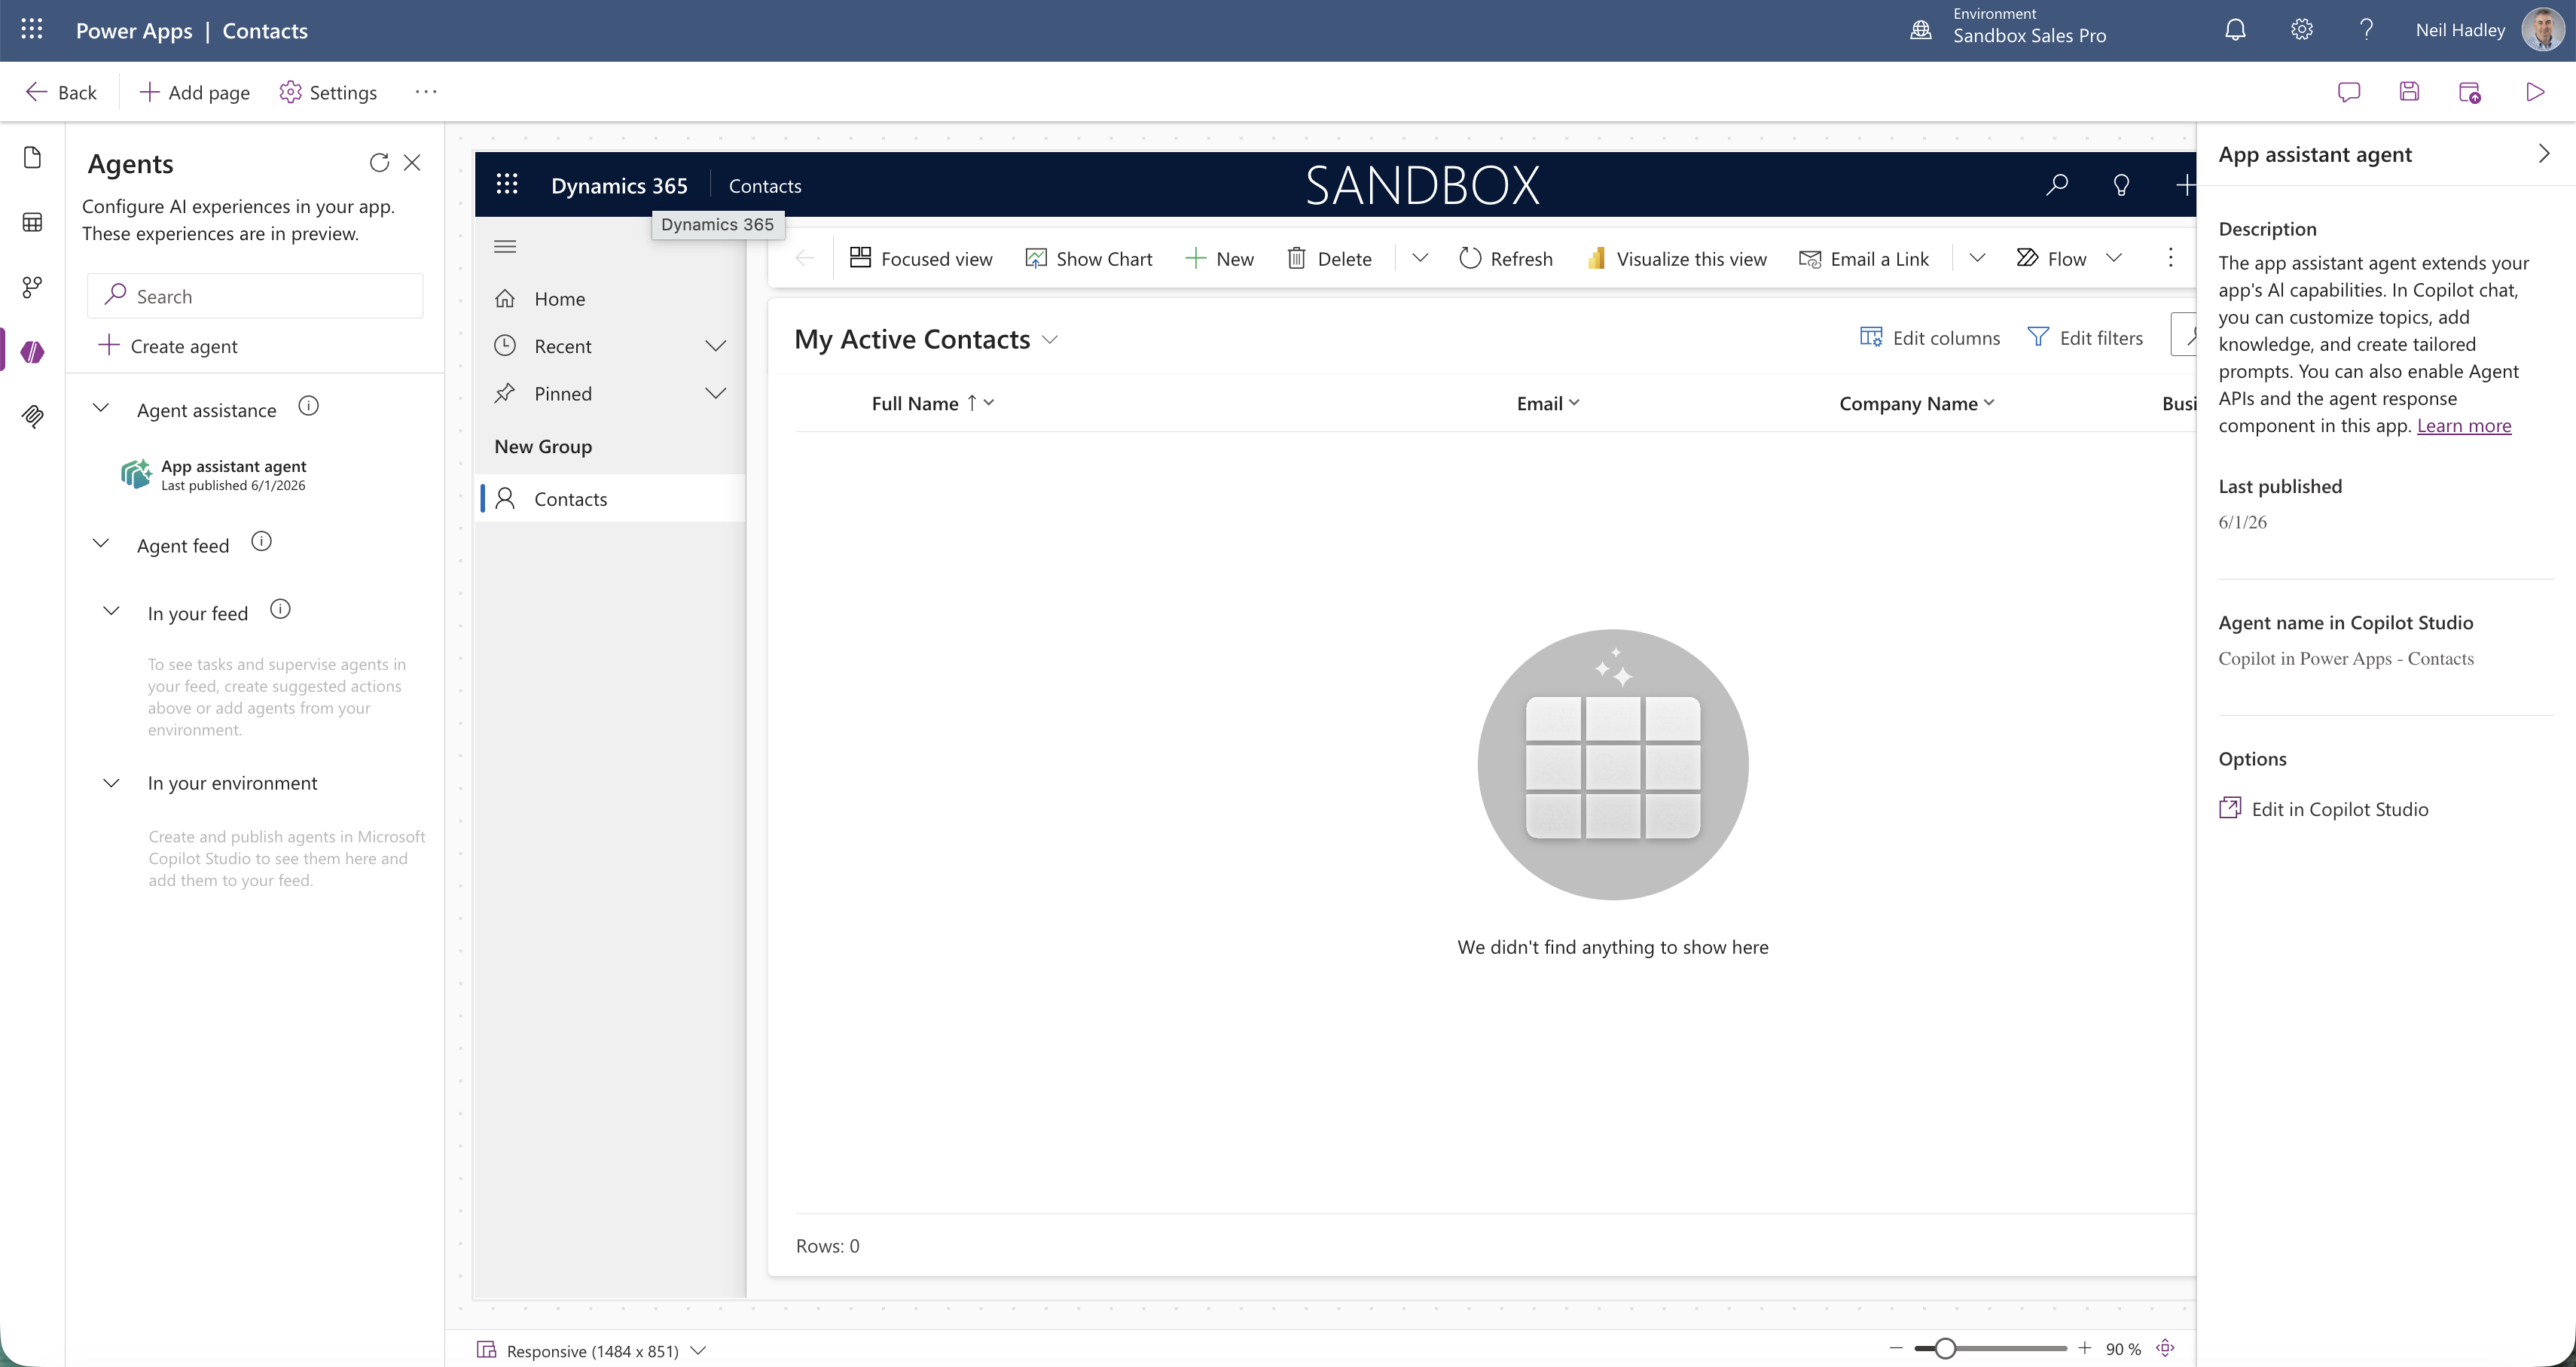Collapse the In your environment section
The image size is (2576, 1367).
tap(112, 784)
